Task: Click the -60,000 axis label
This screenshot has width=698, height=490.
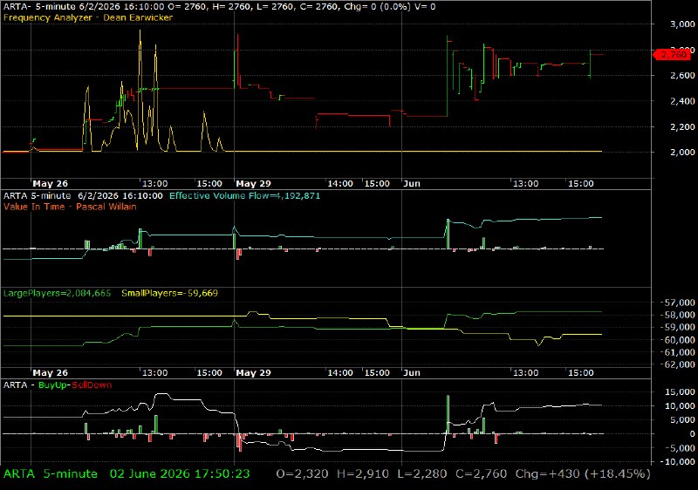Action: click(x=679, y=340)
